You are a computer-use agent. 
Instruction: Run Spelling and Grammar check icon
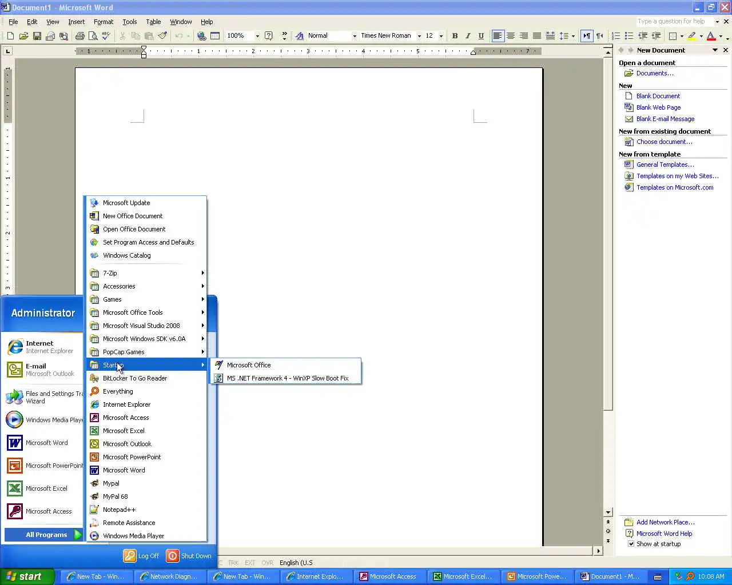pos(106,35)
